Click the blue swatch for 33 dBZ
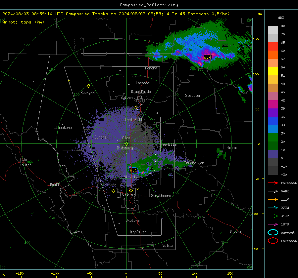298x278 pixels. (273, 129)
